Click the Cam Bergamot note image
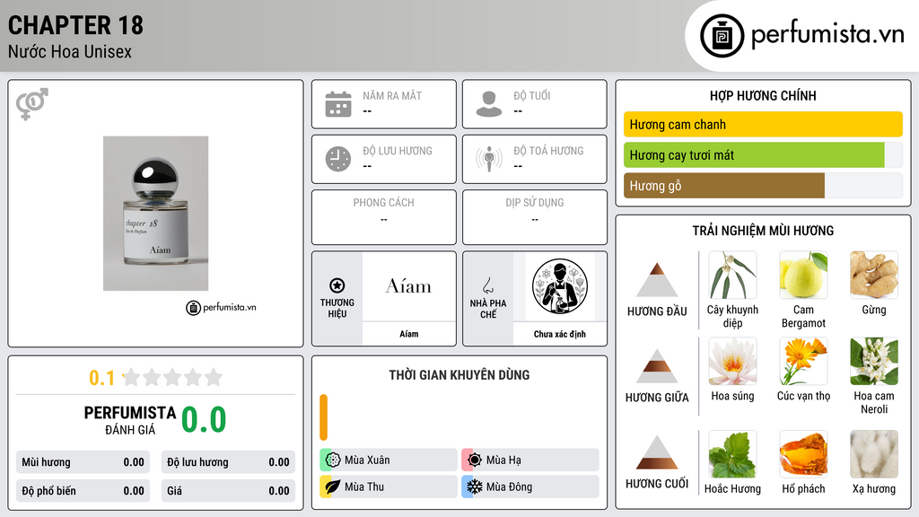The width and height of the screenshot is (919, 517). [803, 275]
